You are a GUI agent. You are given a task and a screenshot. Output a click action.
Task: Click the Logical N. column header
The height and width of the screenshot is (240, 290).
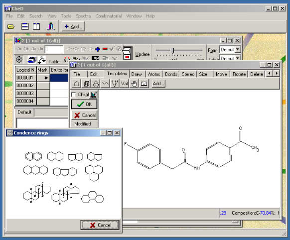click(26, 70)
